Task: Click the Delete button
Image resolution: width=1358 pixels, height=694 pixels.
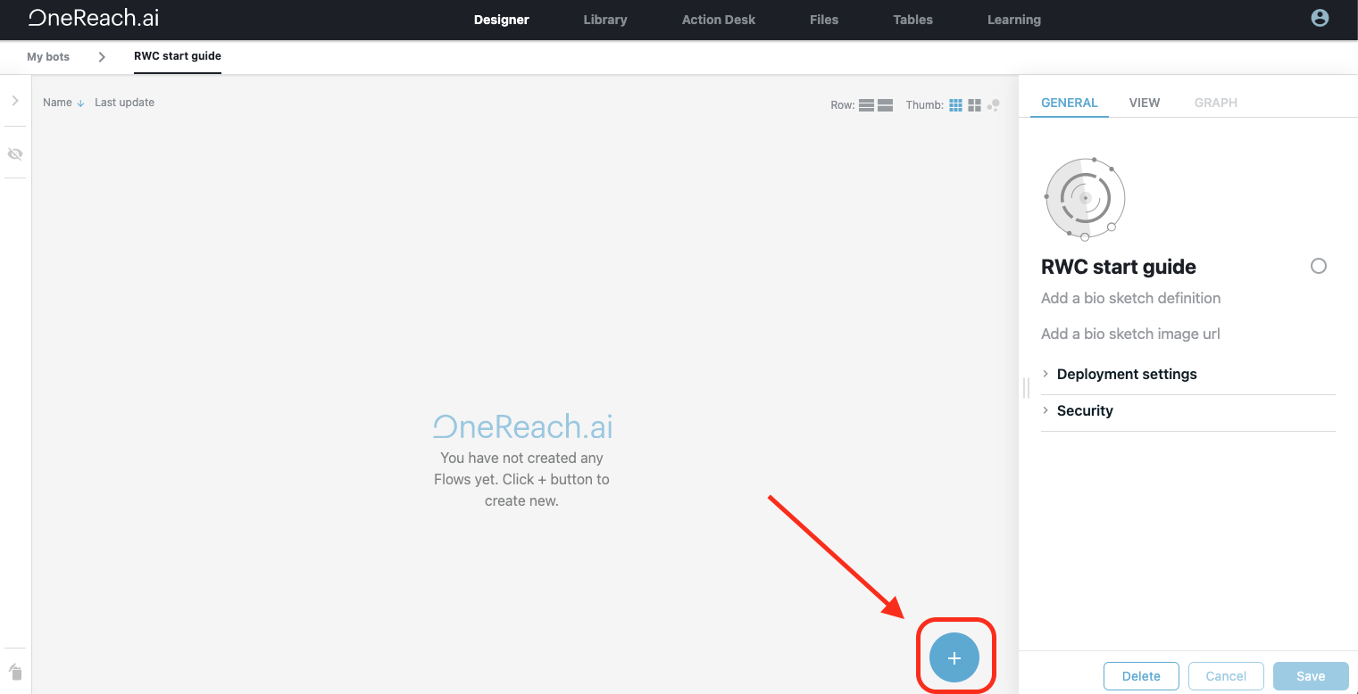Action: 1141,676
